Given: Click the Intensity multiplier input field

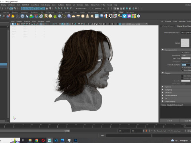Looking at the screenshot, I should click(x=186, y=65).
